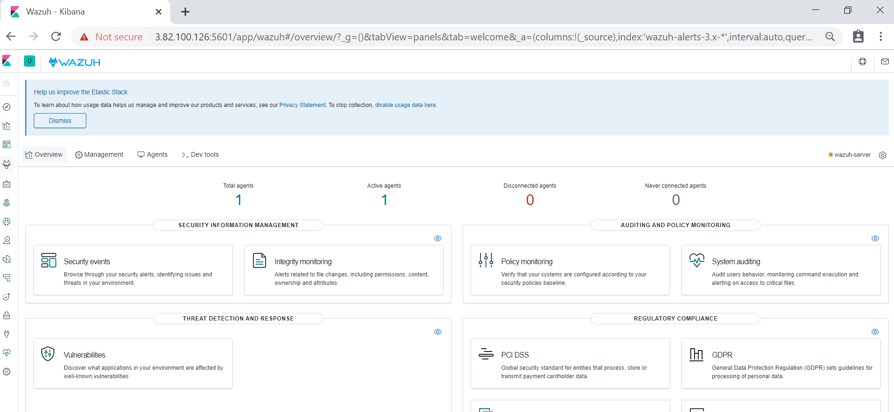This screenshot has width=894, height=412.
Task: Switch to the Management tab
Action: point(99,154)
